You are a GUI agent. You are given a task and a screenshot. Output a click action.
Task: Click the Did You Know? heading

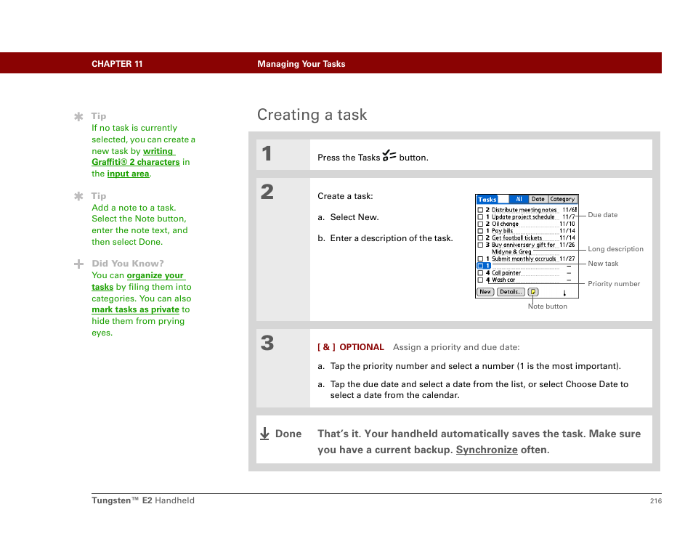pos(128,264)
